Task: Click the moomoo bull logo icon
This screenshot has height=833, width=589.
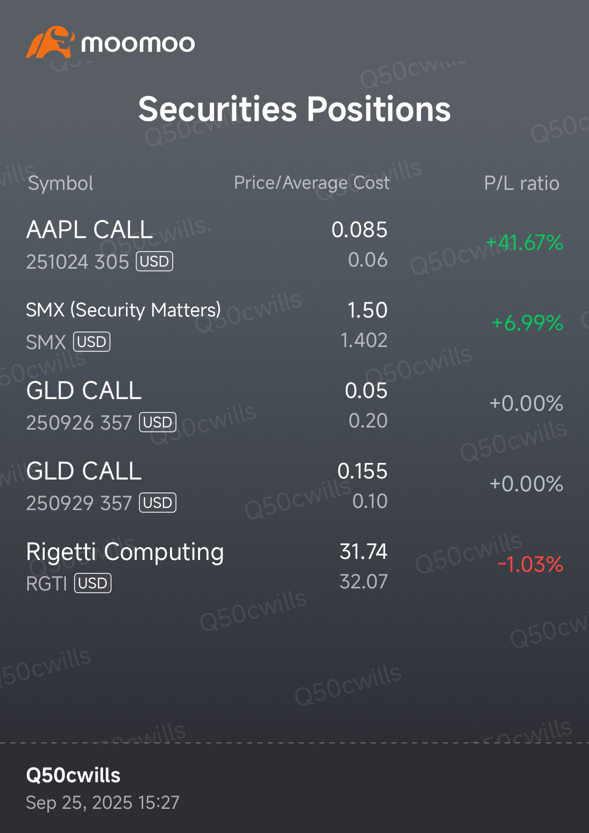Action: (49, 42)
